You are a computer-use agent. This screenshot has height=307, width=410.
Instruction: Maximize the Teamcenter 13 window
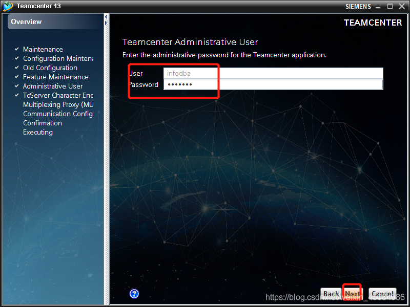point(390,6)
